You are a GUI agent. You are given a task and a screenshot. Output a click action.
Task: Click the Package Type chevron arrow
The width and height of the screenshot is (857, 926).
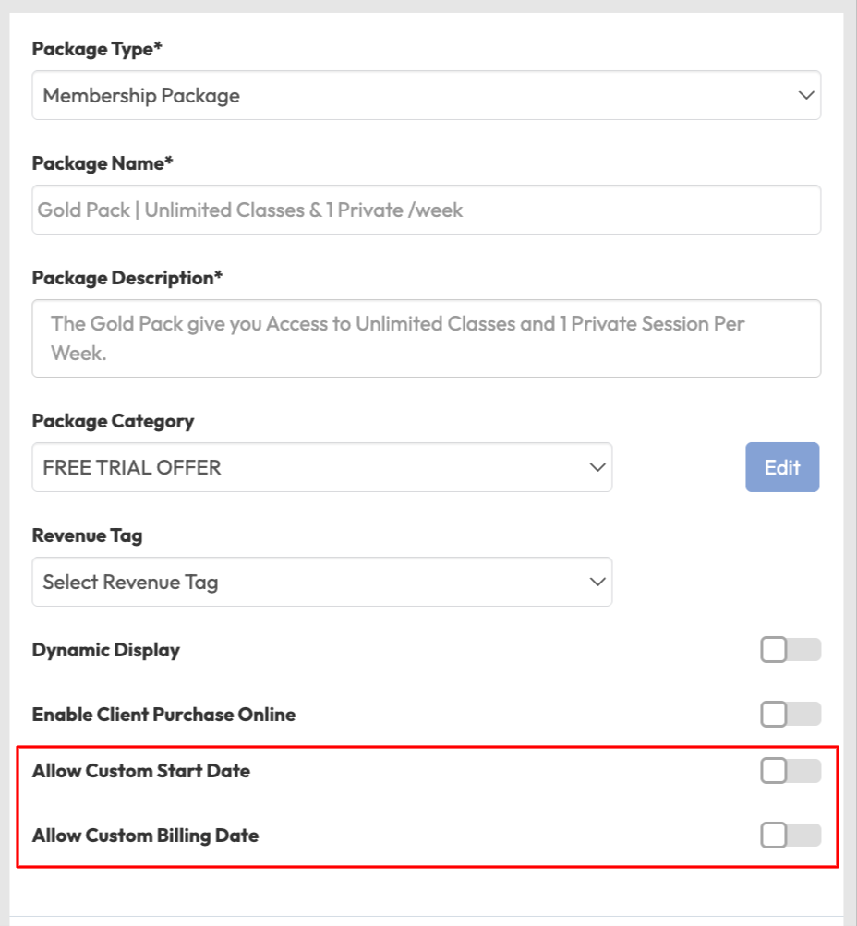[806, 95]
